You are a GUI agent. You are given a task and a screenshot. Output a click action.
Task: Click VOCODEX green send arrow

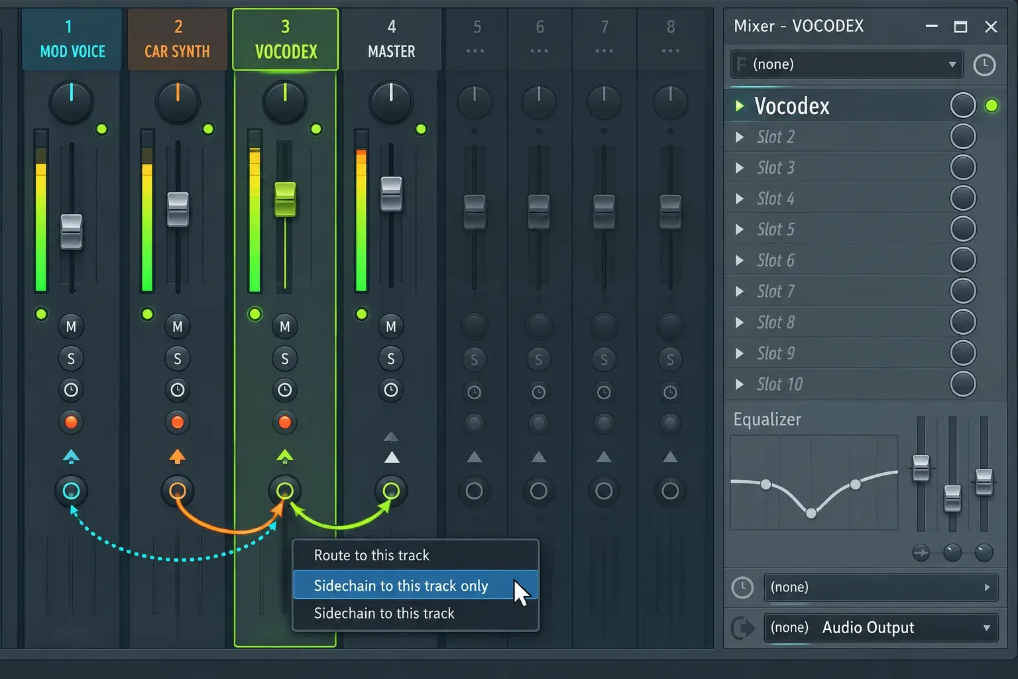click(284, 456)
